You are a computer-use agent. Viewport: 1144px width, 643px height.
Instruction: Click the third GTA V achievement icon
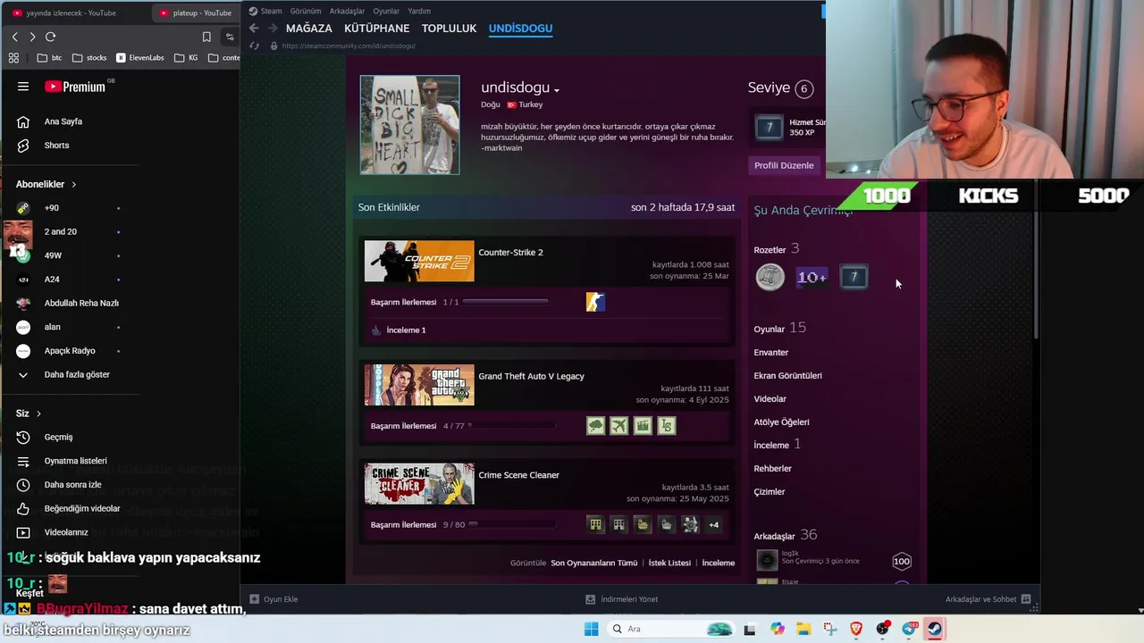tap(643, 426)
